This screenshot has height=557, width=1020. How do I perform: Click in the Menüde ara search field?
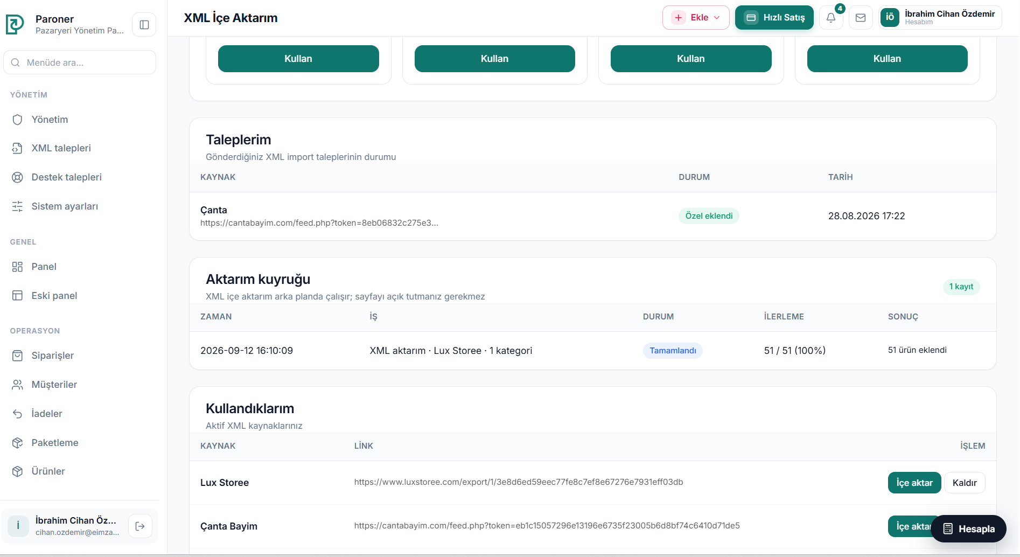pyautogui.click(x=80, y=62)
